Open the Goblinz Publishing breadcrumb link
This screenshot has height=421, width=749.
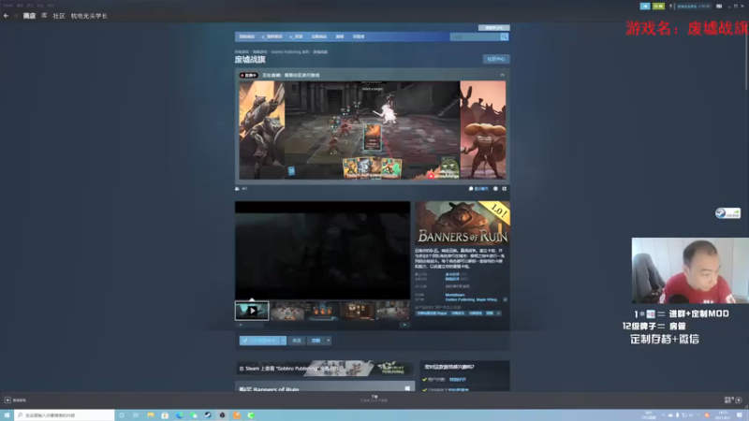[289, 52]
